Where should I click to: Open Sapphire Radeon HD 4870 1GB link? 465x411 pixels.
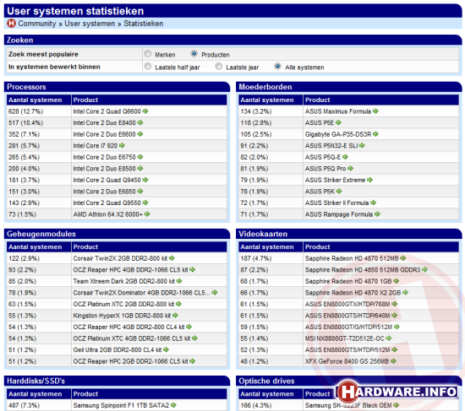pyautogui.click(x=348, y=281)
